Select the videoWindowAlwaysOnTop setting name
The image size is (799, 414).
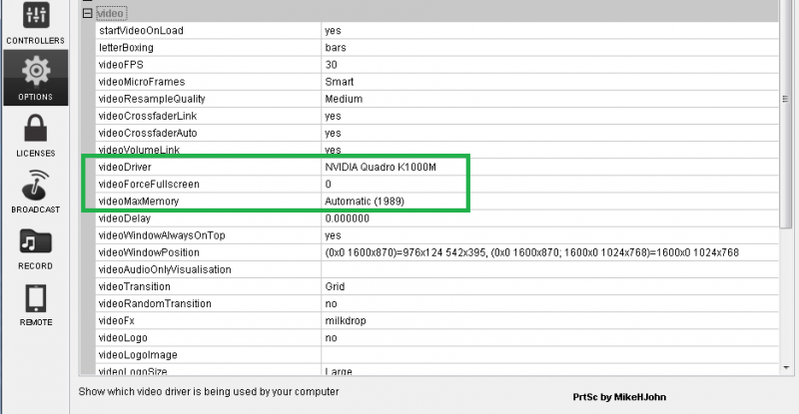(x=162, y=235)
